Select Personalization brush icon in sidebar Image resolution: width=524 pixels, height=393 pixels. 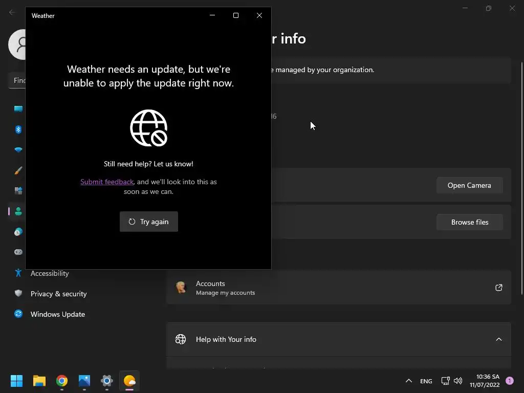pos(18,170)
